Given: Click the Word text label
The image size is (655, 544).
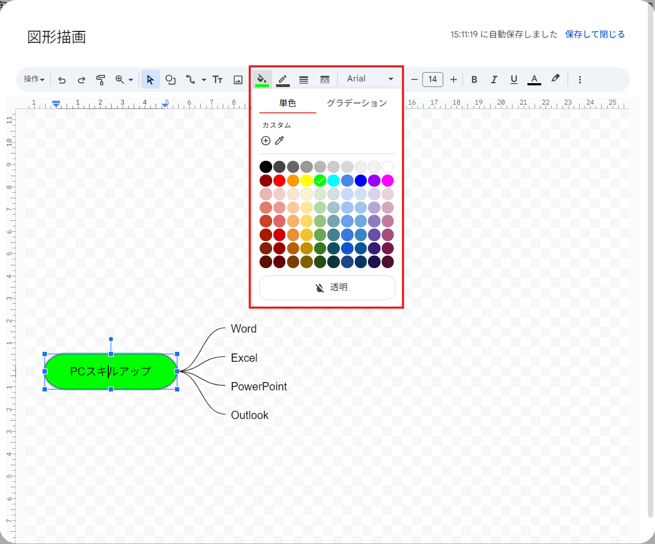Looking at the screenshot, I should (244, 329).
